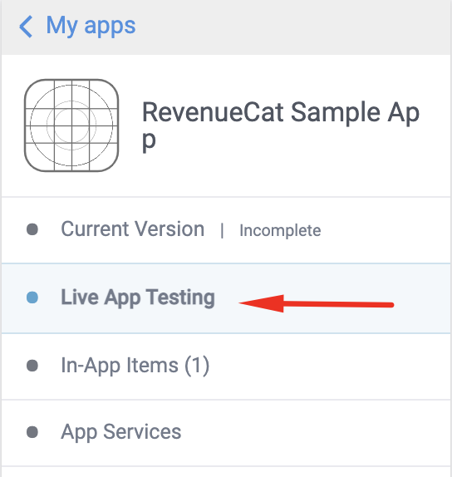452x477 pixels.
Task: Click the circle grid inside the app icon
Action: point(71,125)
